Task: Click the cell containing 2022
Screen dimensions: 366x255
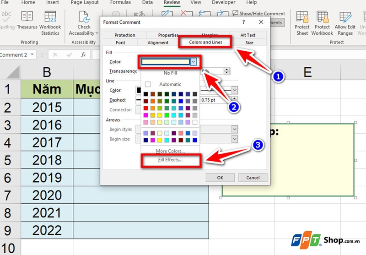Action: [47, 230]
